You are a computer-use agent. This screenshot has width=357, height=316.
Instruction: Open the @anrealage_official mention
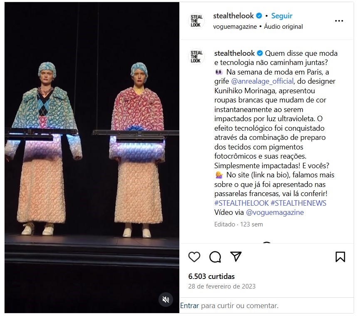262,81
